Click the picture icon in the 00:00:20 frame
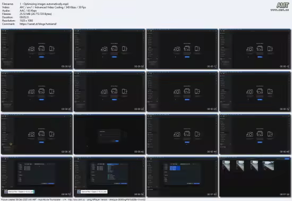 tap(41, 91)
